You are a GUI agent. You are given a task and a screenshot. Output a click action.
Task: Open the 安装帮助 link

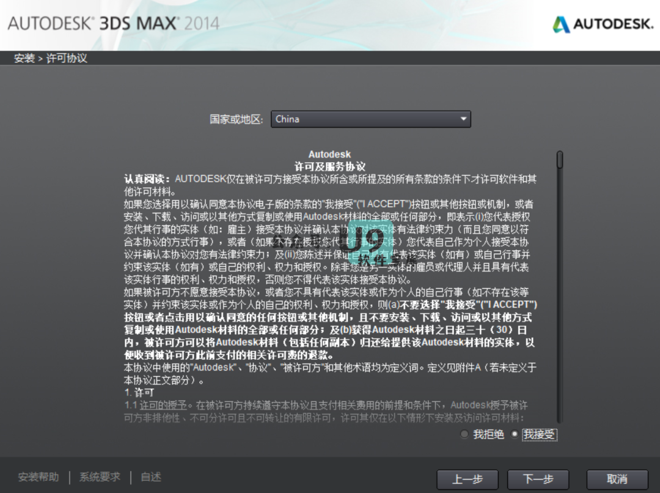[38, 477]
